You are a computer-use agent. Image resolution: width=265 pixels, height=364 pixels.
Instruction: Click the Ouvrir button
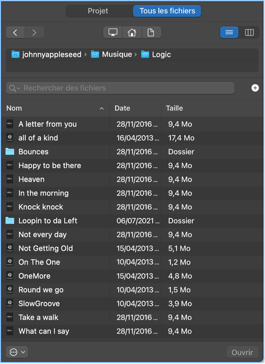pyautogui.click(x=242, y=352)
